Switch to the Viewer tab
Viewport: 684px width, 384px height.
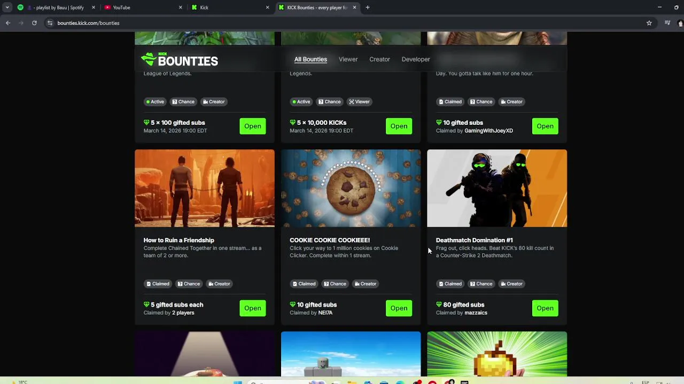coord(348,59)
